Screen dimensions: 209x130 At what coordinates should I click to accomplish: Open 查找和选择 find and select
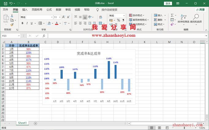[196, 20]
